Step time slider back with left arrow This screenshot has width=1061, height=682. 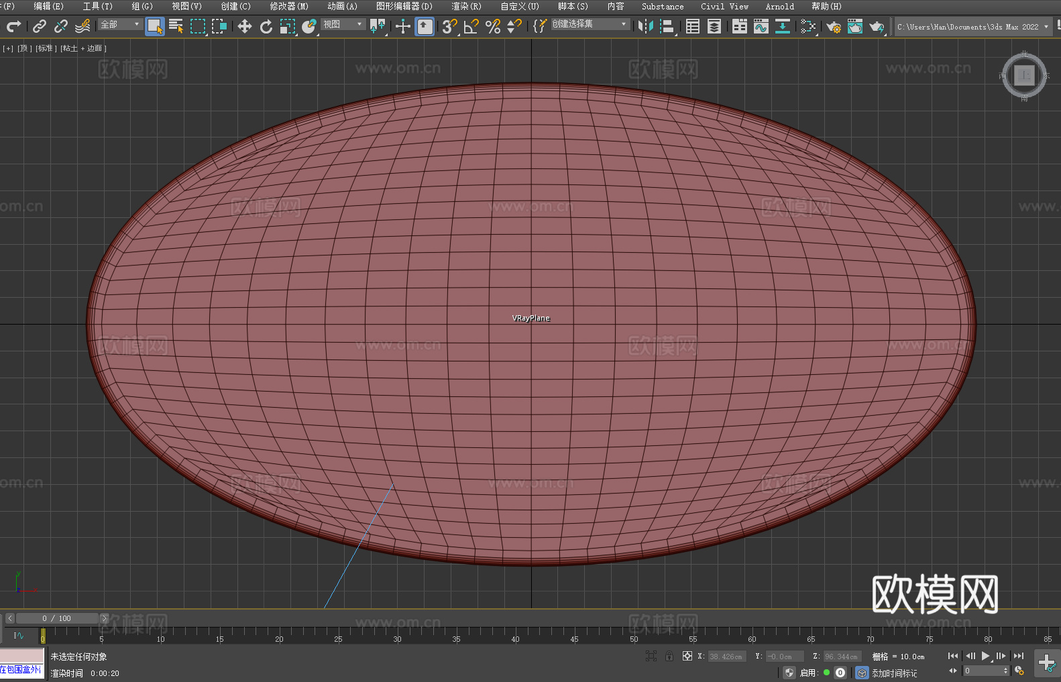click(9, 618)
